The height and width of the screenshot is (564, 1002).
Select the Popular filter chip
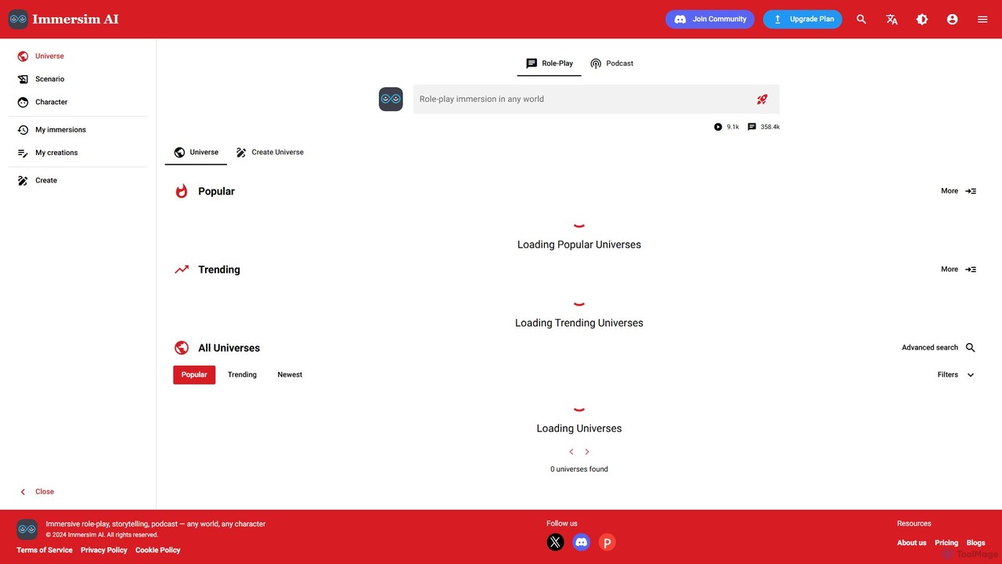[x=194, y=374]
